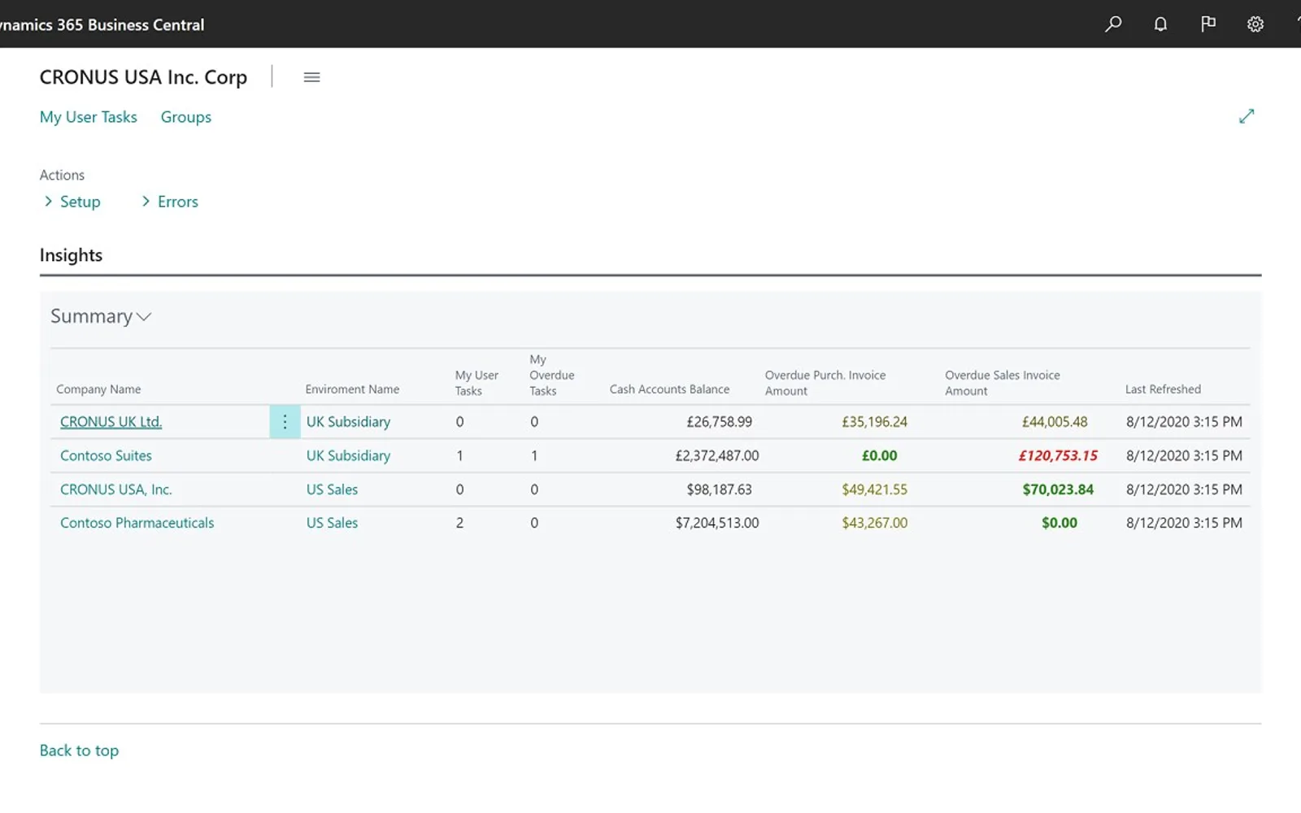The height and width of the screenshot is (813, 1301).
Task: Open the CRONUS UK Ltd. company link
Action: 111,422
